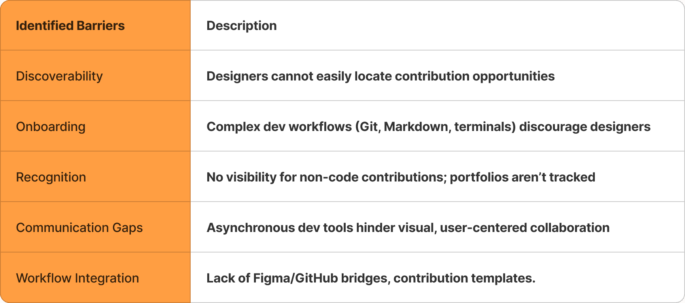Image resolution: width=685 pixels, height=303 pixels.
Task: Click the Asynchronous dev tools description text
Action: pyautogui.click(x=408, y=228)
